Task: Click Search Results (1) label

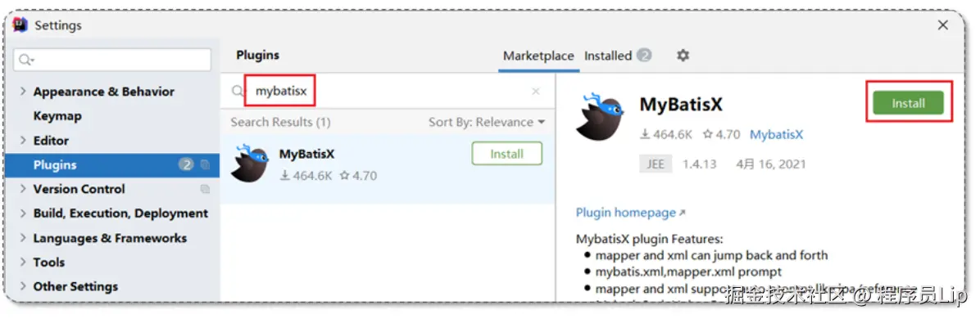Action: click(280, 123)
